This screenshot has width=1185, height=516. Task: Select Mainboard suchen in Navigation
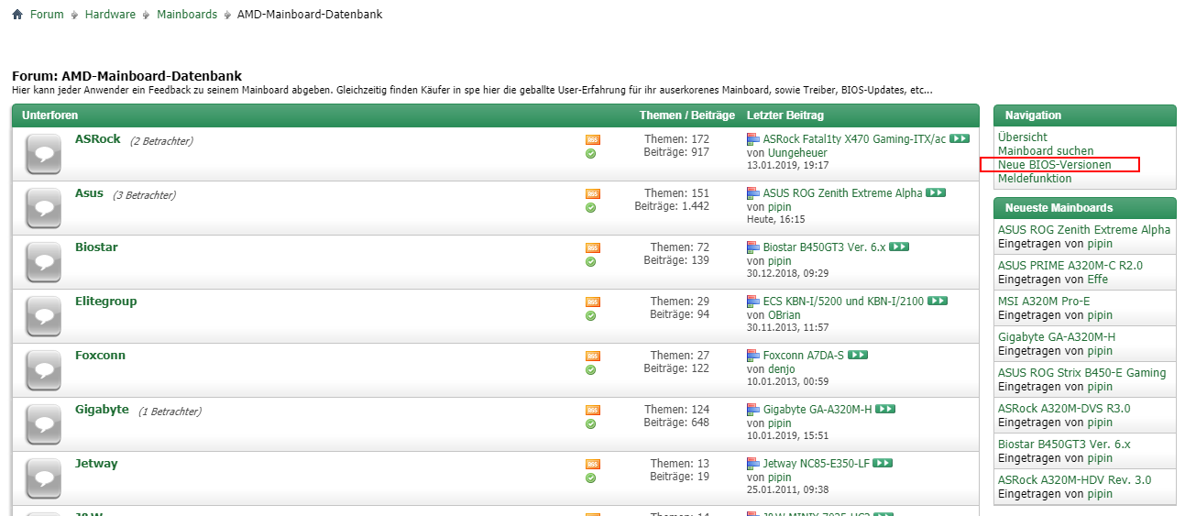pyautogui.click(x=1046, y=151)
